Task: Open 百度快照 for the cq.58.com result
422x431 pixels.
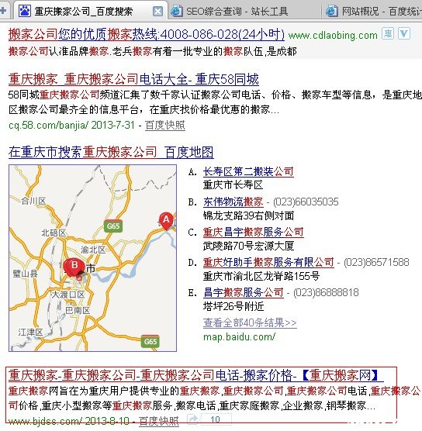Action: [164, 126]
